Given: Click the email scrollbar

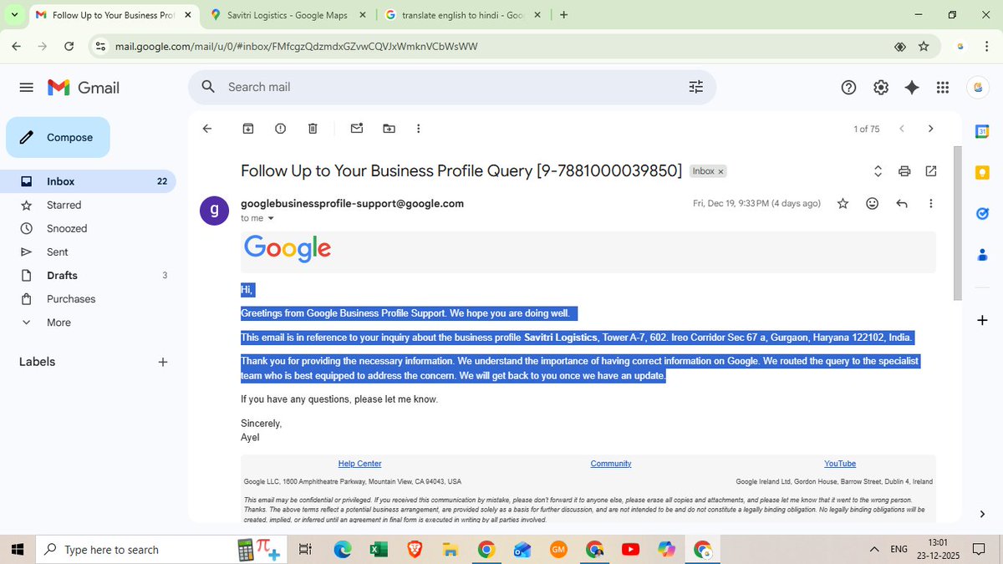Looking at the screenshot, I should coord(958,222).
